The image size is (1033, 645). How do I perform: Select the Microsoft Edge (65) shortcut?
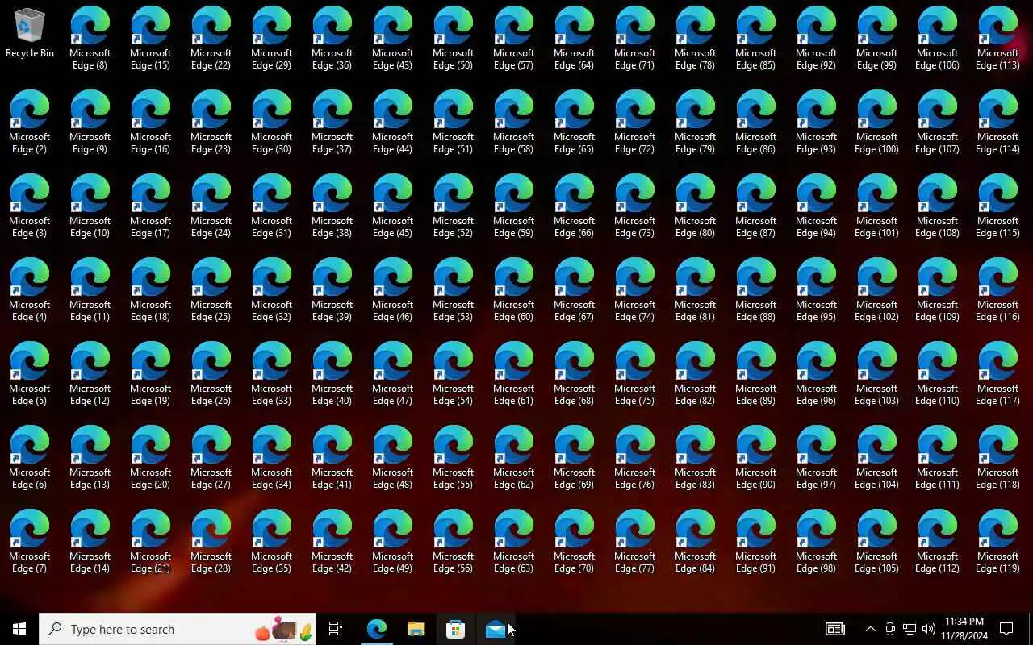[575, 123]
